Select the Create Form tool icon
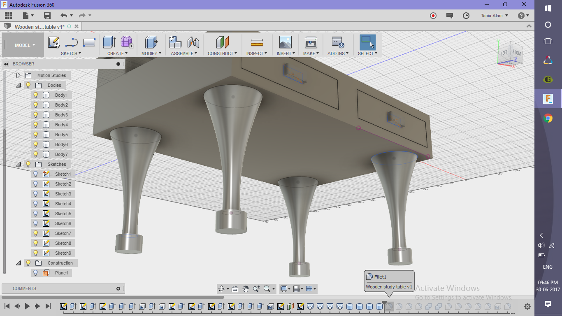 [x=127, y=42]
